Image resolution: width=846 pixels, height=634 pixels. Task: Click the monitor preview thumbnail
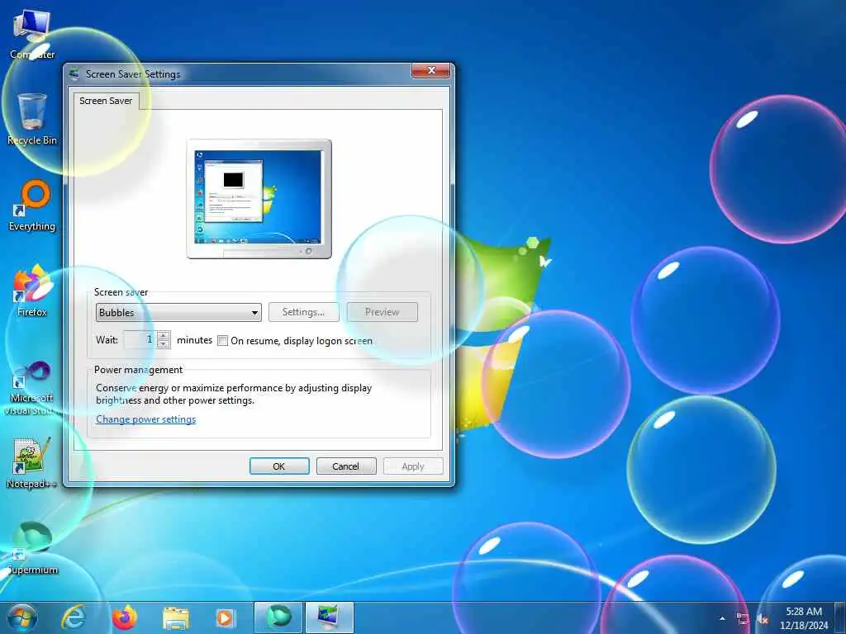coord(259,199)
